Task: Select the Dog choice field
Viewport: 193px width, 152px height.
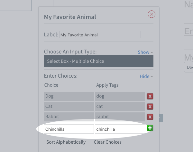Action: [x=69, y=96]
